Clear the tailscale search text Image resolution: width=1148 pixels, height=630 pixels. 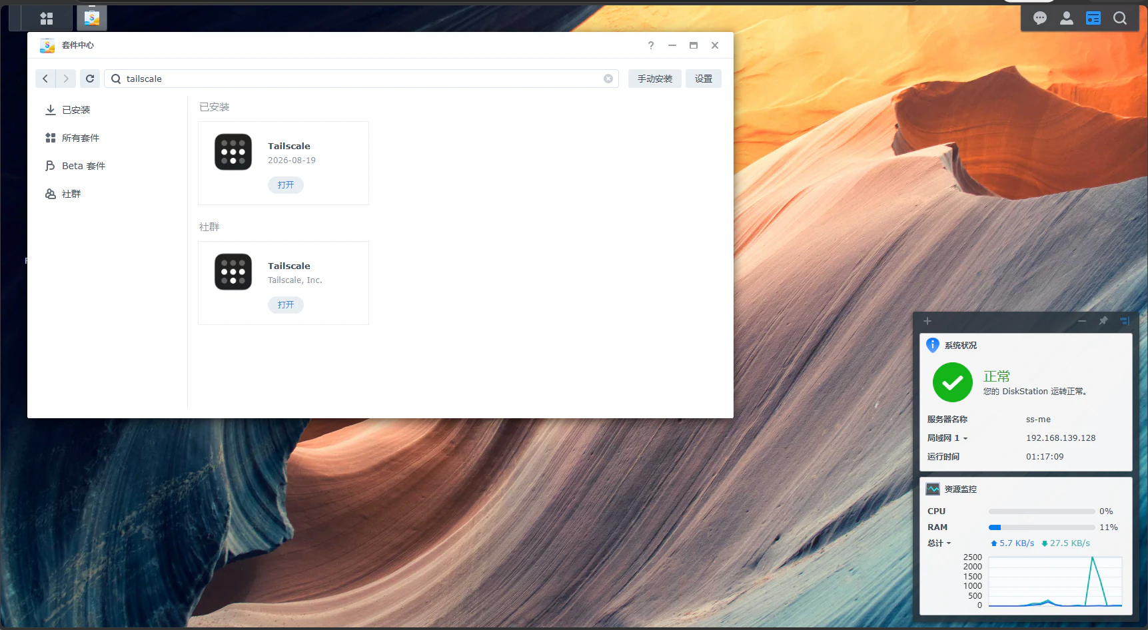pyautogui.click(x=608, y=79)
